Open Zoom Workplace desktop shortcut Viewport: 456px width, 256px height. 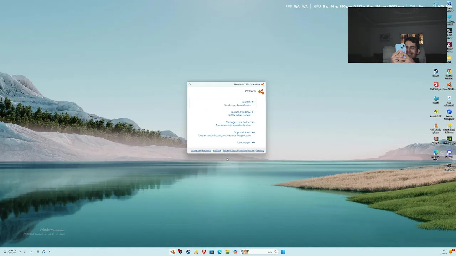(x=449, y=114)
